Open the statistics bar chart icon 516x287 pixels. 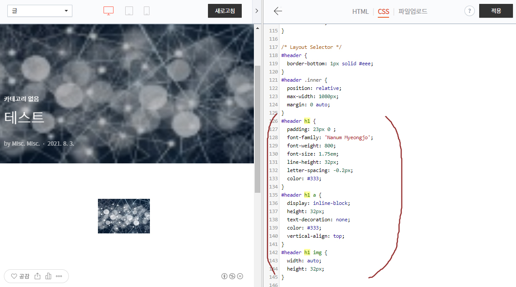[x=49, y=276]
